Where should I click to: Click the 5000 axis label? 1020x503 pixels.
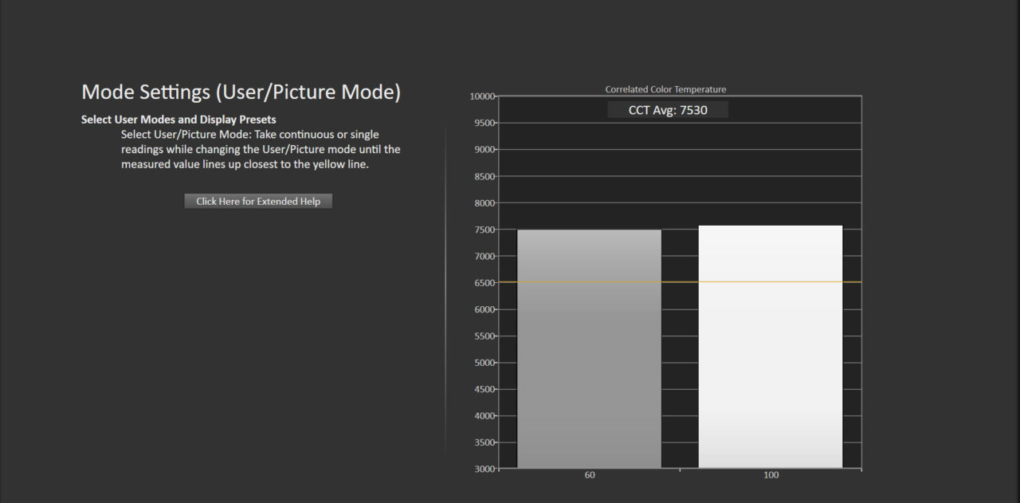[483, 363]
